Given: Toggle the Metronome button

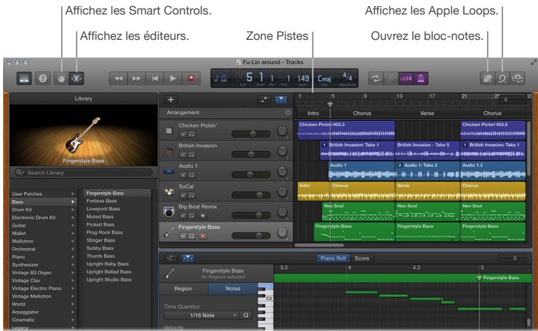Looking at the screenshot, I should (x=421, y=79).
